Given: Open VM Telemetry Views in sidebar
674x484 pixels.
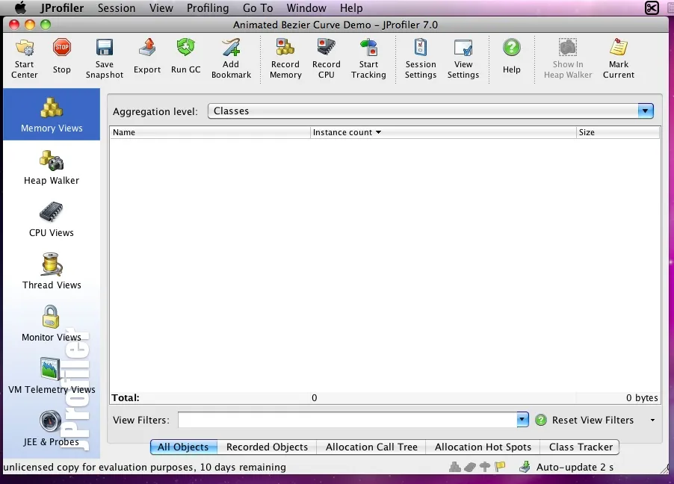Looking at the screenshot, I should pyautogui.click(x=52, y=376).
